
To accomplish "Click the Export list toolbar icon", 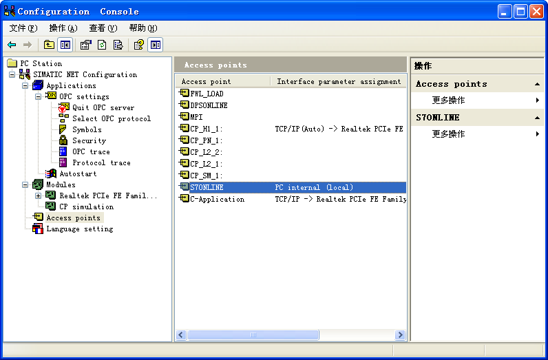I will [118, 45].
